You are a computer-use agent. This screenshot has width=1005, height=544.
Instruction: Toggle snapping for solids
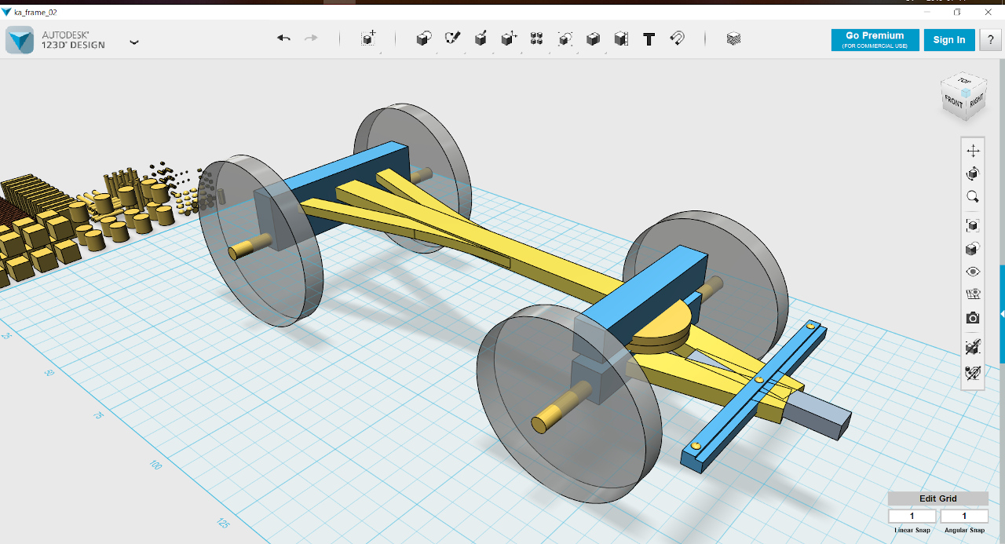(973, 346)
